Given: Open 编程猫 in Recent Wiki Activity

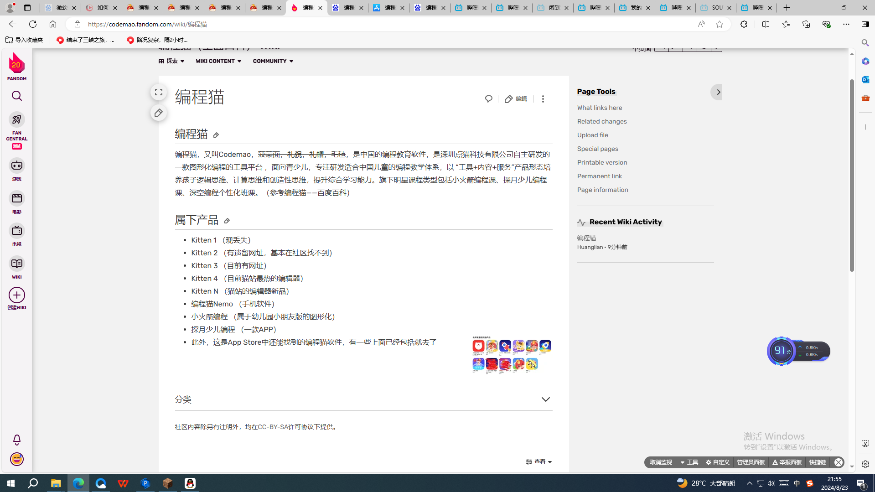Looking at the screenshot, I should (x=587, y=238).
